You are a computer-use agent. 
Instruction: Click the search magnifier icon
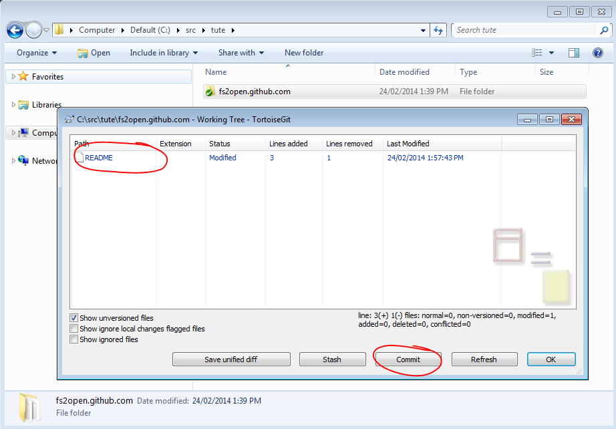pos(604,30)
